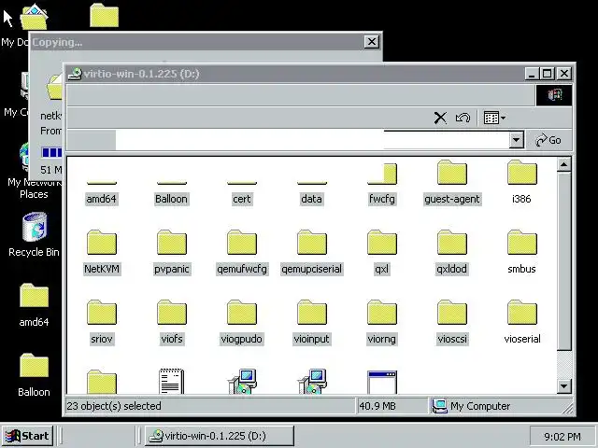The image size is (598, 448).
Task: Open the Views dropdown button
Action: [x=494, y=118]
